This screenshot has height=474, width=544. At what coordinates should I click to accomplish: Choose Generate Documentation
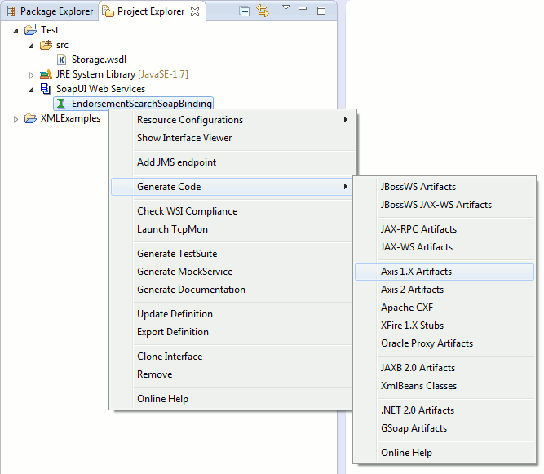[x=191, y=290]
